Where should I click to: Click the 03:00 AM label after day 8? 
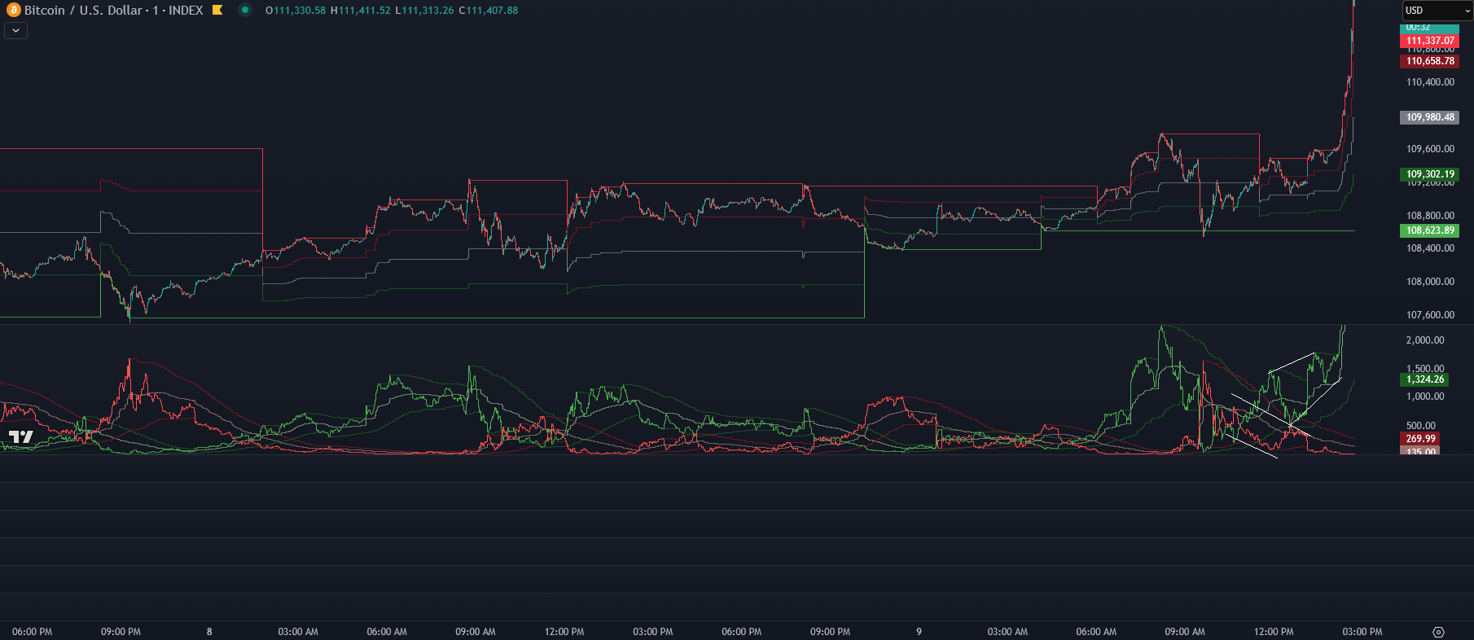tap(298, 632)
